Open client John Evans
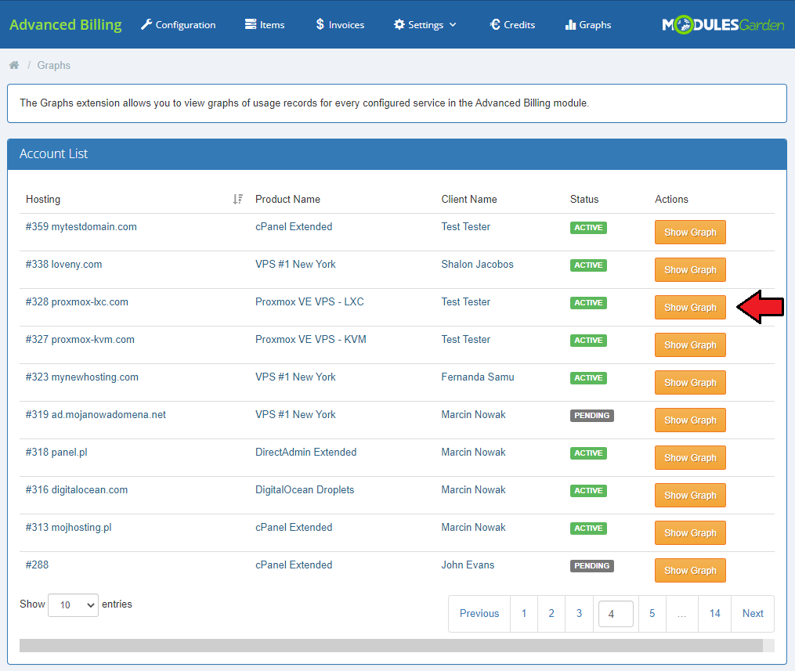 tap(468, 565)
